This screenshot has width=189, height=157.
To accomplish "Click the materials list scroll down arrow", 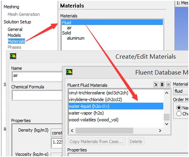I will pyautogui.click(x=166, y=124).
